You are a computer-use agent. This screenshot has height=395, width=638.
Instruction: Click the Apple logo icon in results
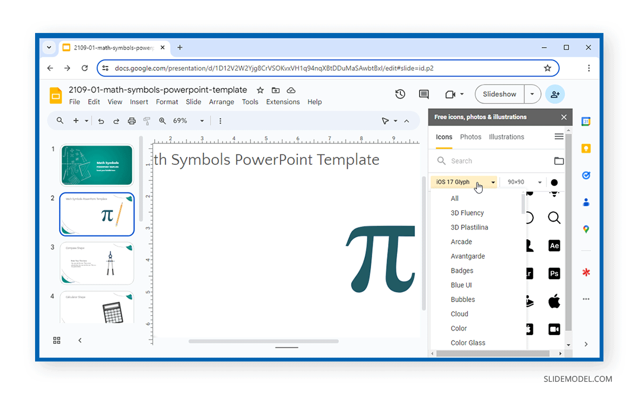tap(554, 299)
